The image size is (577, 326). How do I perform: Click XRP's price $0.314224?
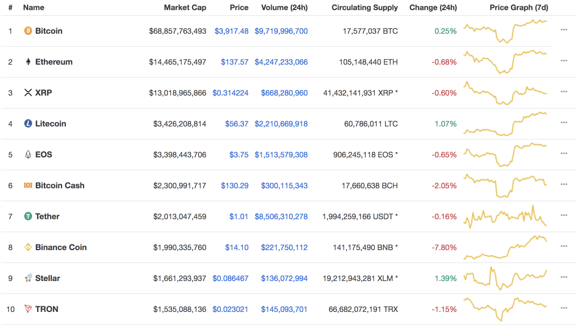230,93
